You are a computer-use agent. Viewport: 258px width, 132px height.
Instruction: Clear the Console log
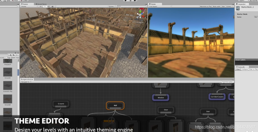(x=238, y=69)
